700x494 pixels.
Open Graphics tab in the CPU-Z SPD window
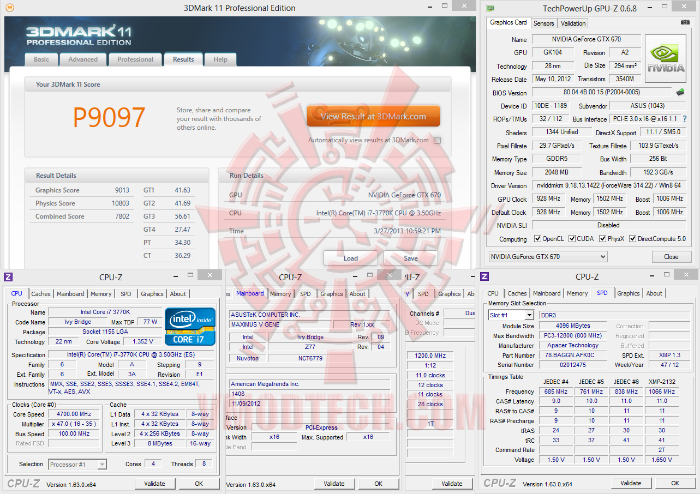coord(629,293)
